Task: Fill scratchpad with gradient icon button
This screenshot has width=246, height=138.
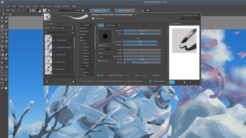Action: [x=184, y=82]
